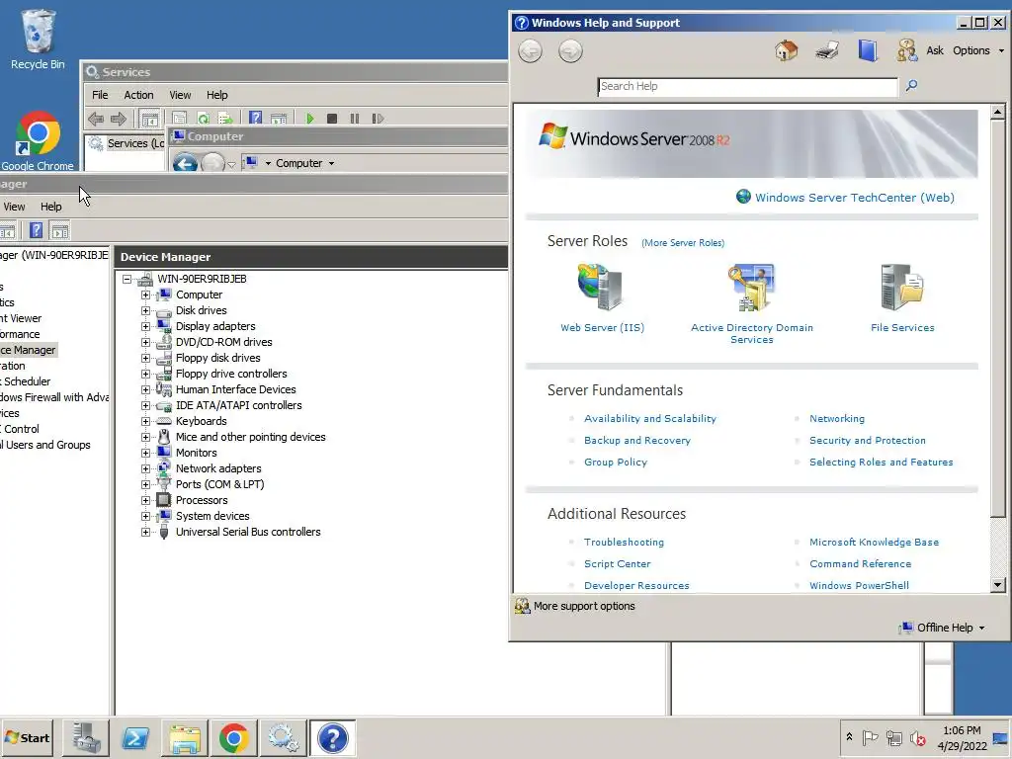Click More Server Roles link
Screen dimensions: 1012x759
pos(683,243)
